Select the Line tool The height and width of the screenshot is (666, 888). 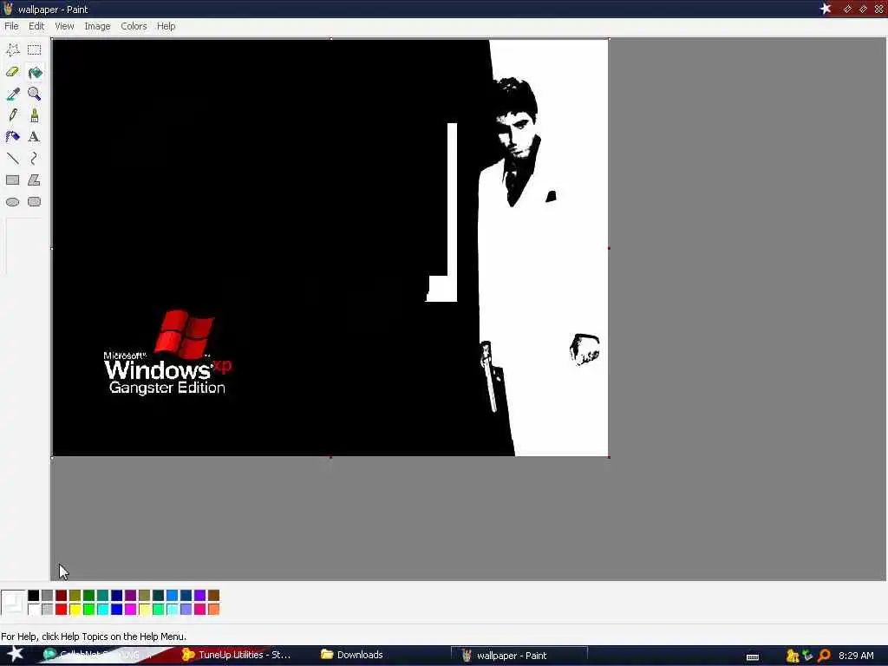coord(12,158)
